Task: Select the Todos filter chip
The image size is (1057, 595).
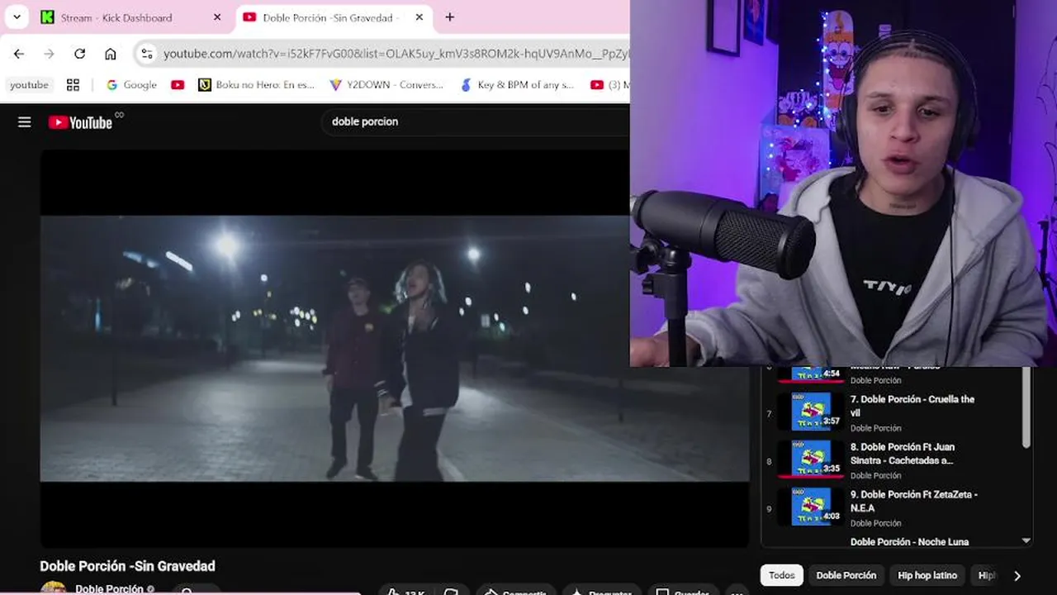Action: (x=782, y=575)
